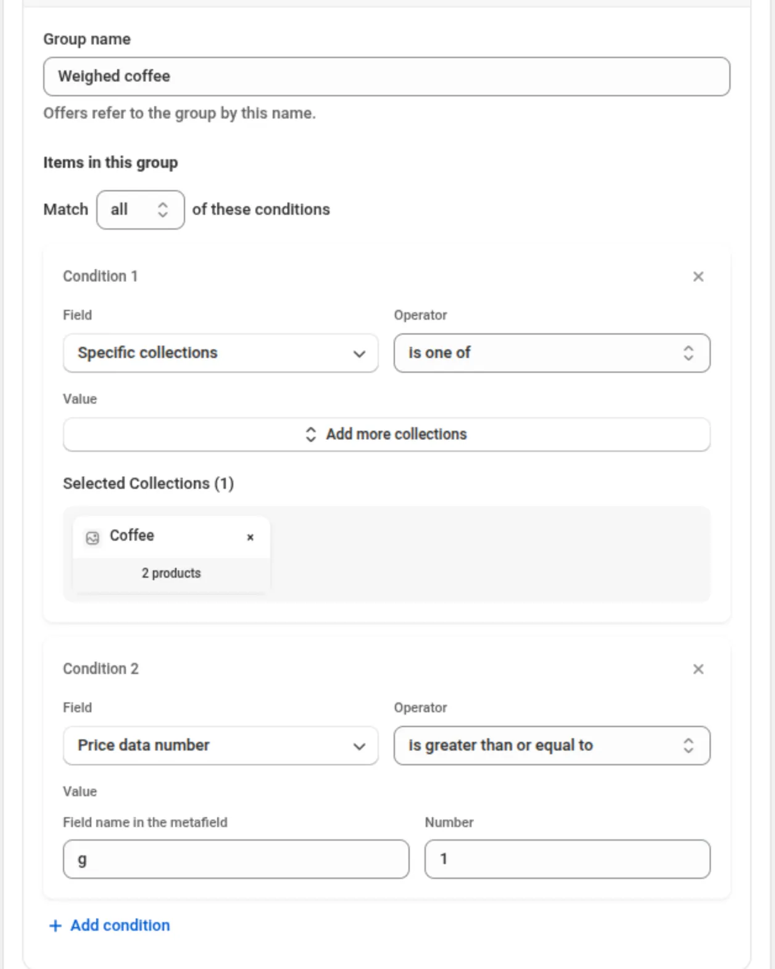Click Add more collections selector
This screenshot has width=775, height=969.
point(386,435)
